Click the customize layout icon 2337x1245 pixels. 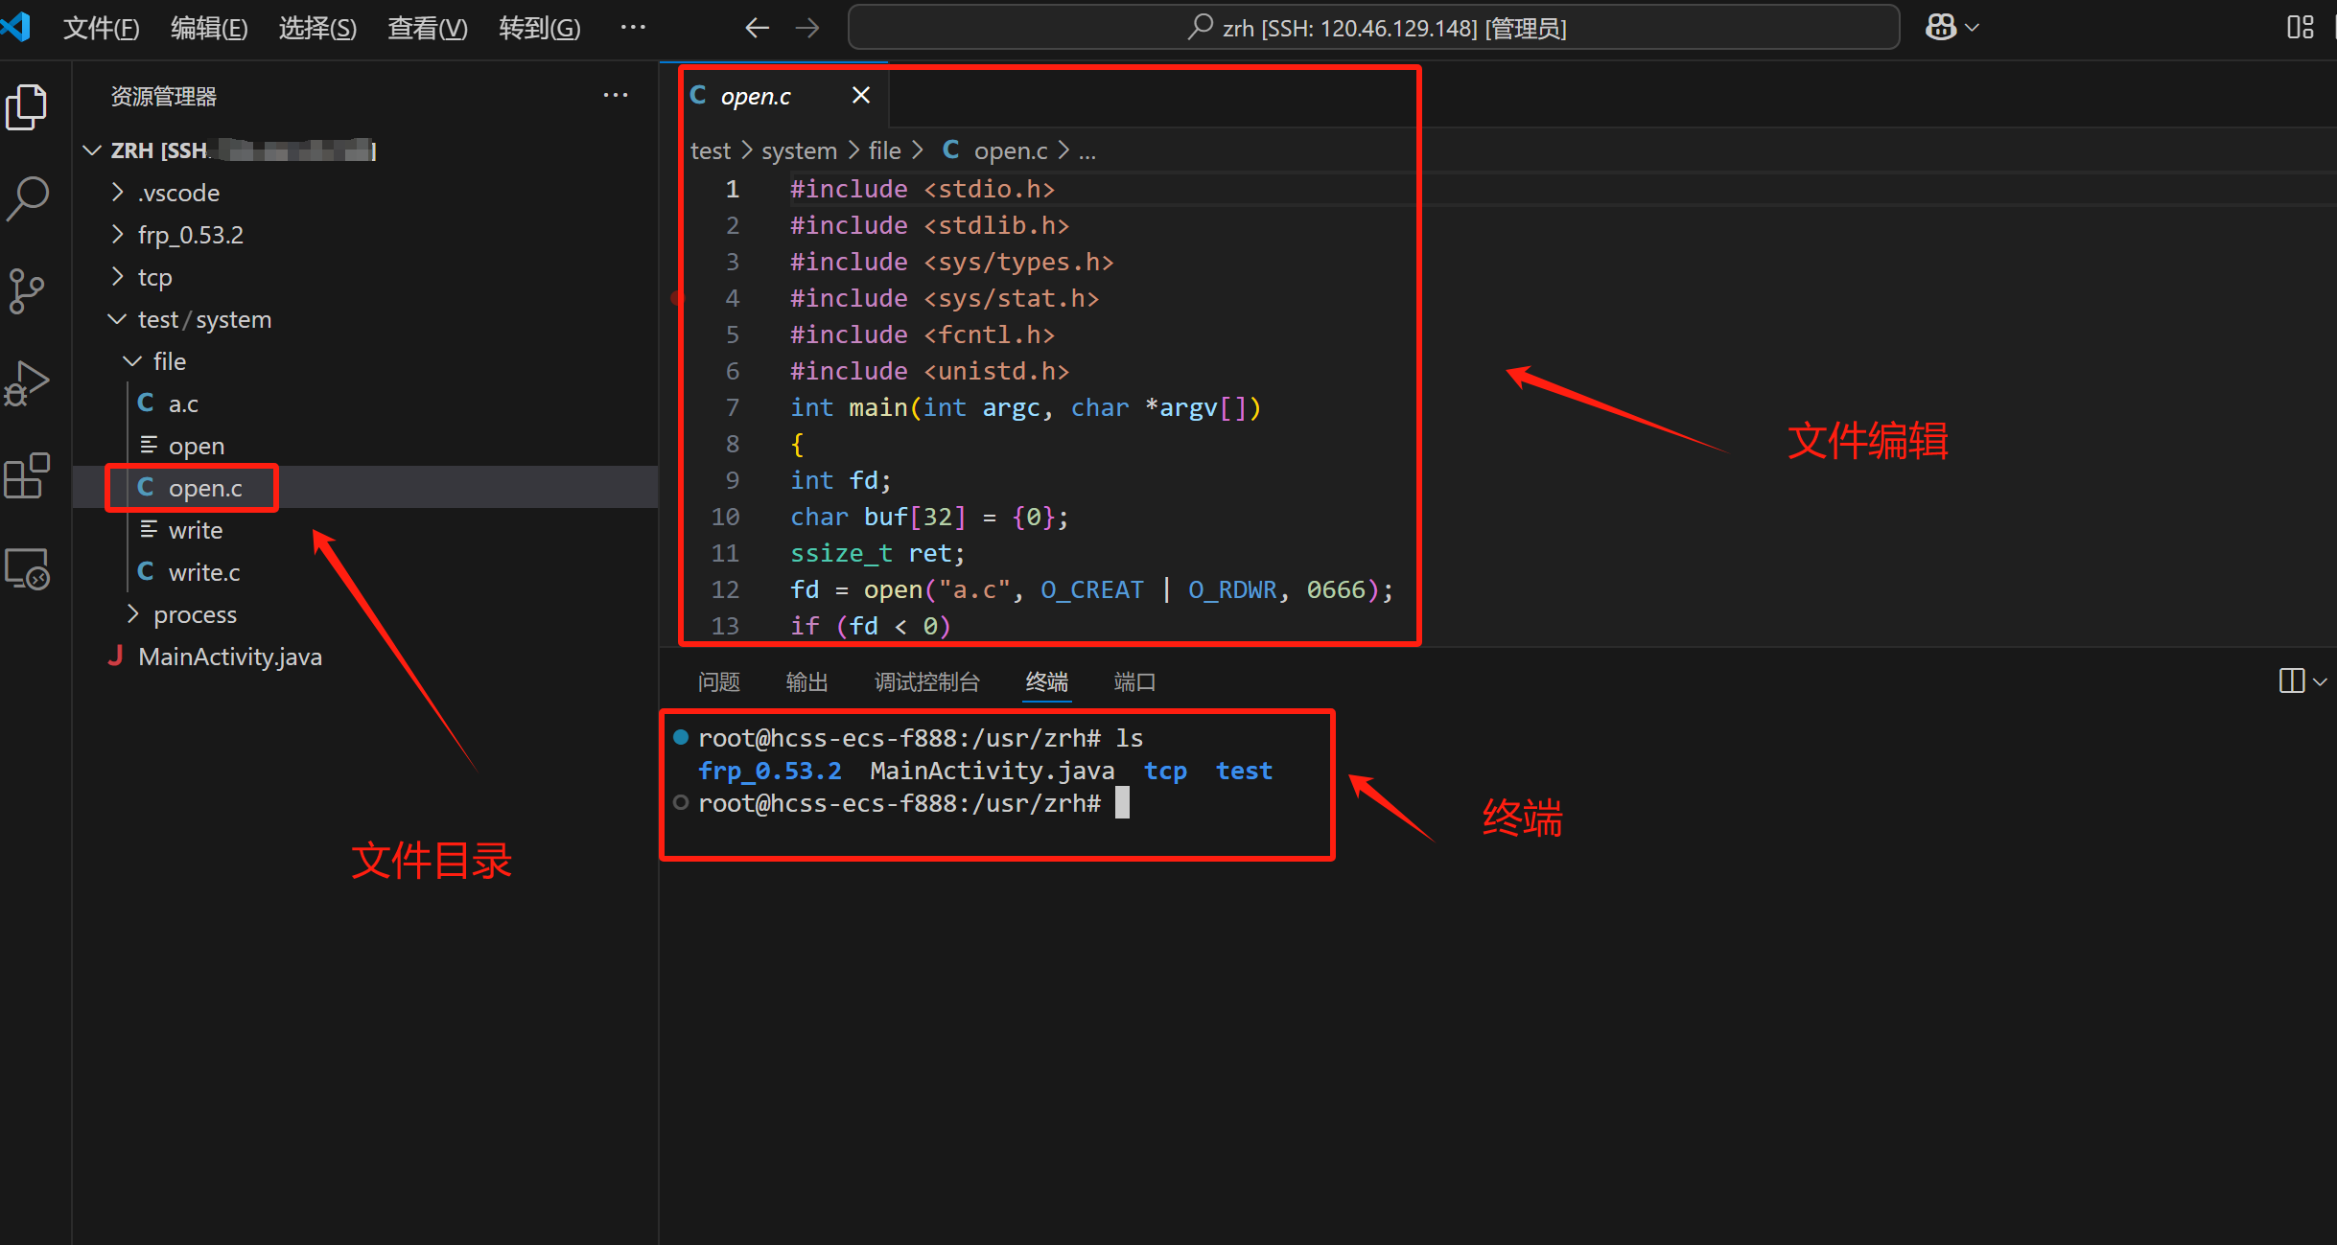(2300, 27)
